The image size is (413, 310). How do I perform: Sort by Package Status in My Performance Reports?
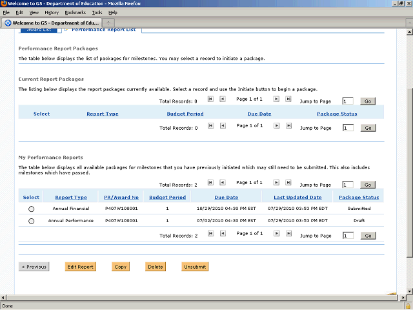point(358,197)
